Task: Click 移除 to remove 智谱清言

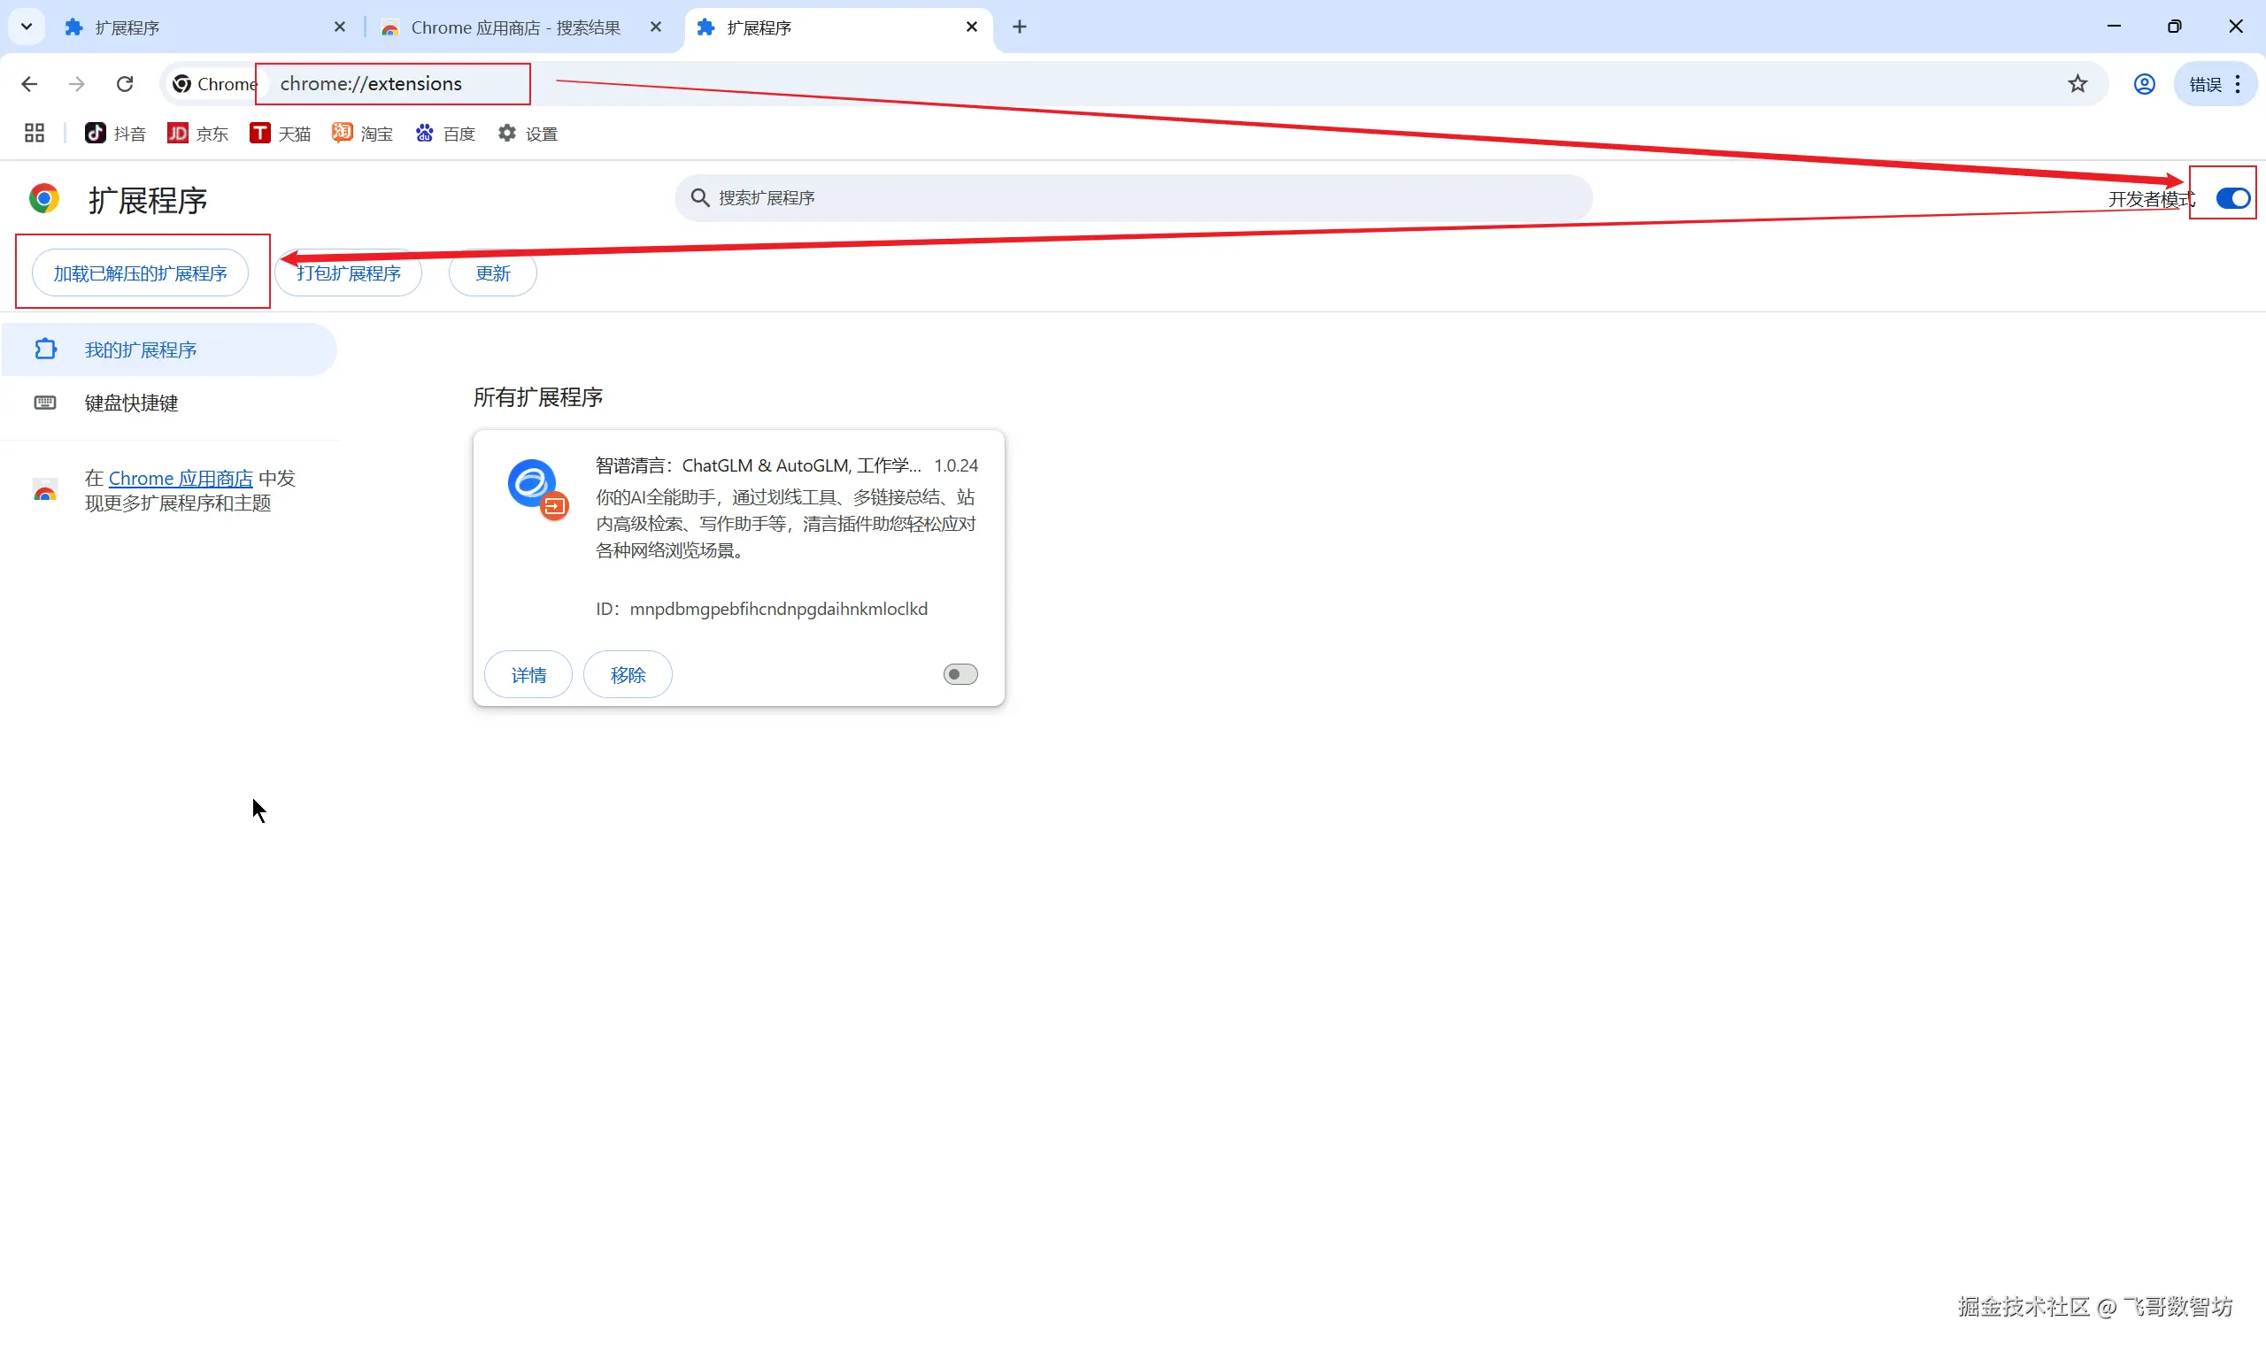Action: click(628, 675)
